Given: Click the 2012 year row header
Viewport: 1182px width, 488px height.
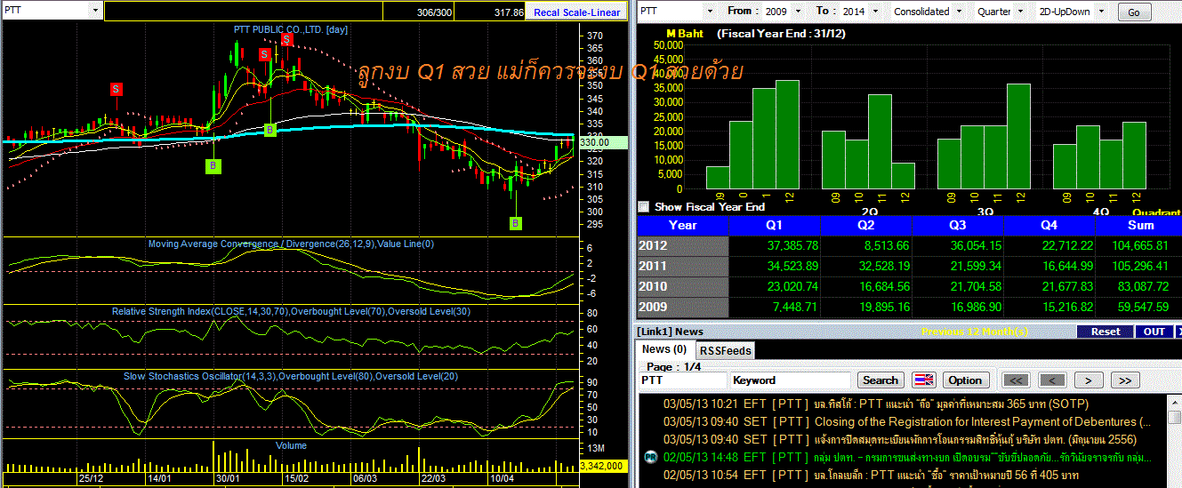Looking at the screenshot, I should pos(682,245).
